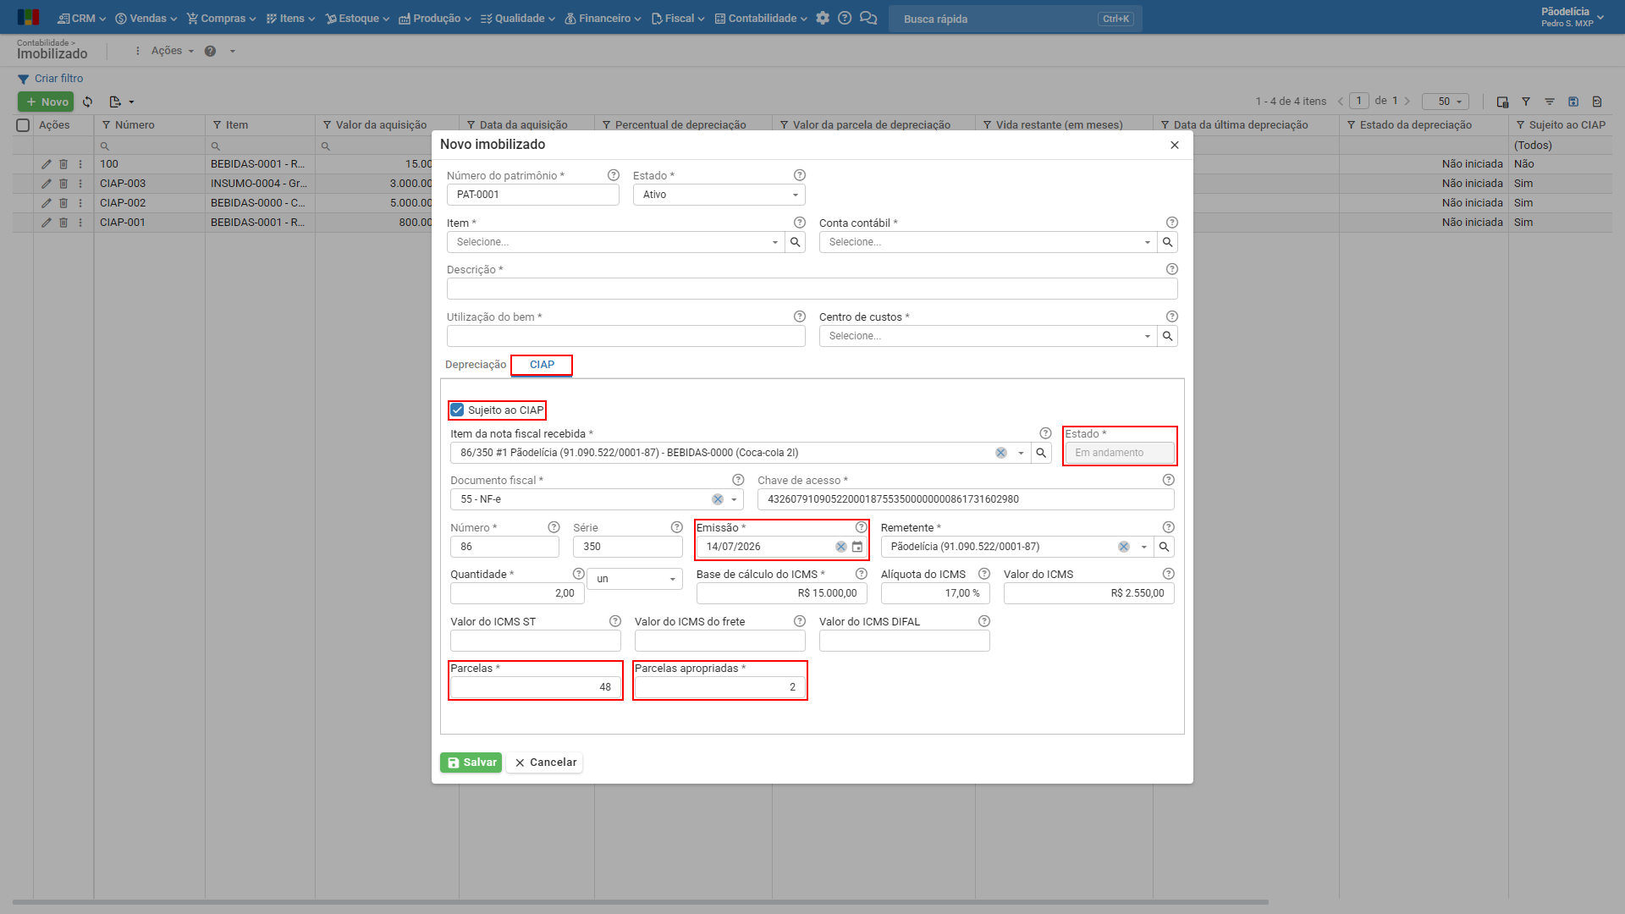Viewport: 1625px width, 914px height.
Task: Search Item da nota fiscal recebida
Action: (1042, 453)
